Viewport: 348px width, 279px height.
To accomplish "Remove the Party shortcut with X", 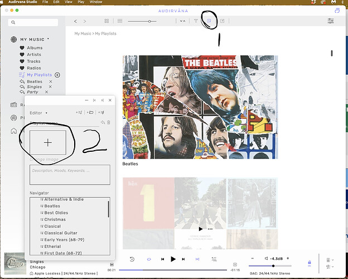I will coord(46,92).
